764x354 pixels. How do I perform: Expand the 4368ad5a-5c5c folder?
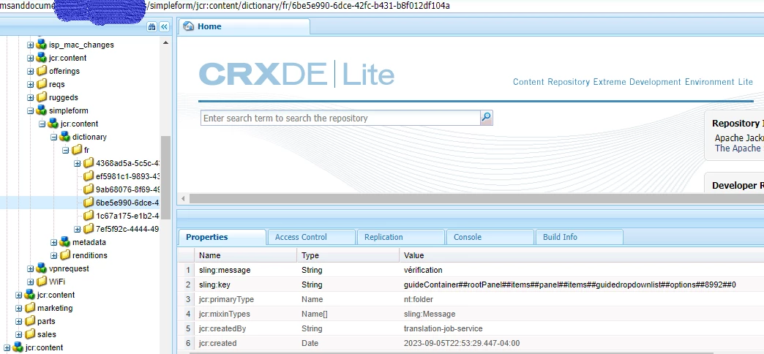(x=77, y=163)
